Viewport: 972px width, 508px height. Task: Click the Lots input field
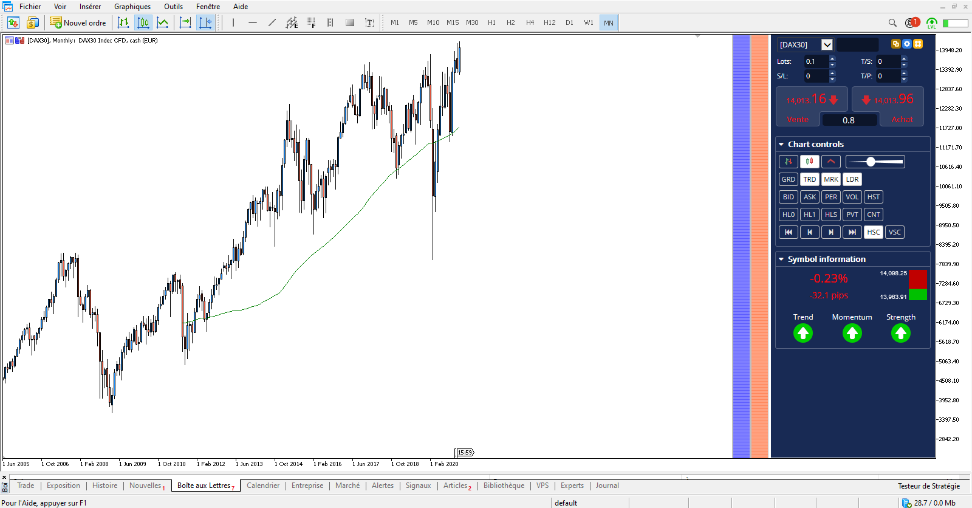(815, 61)
